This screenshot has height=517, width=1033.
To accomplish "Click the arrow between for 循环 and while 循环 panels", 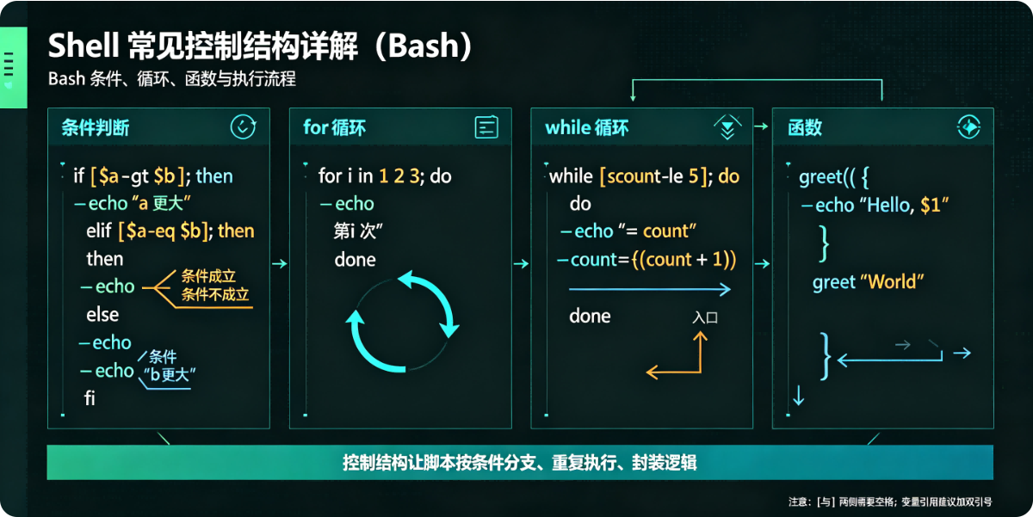I will click(x=521, y=263).
